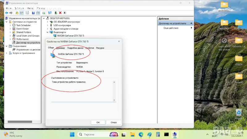Open Microsoft Edge from the taskbar
The image size is (247, 139).
(x=141, y=134)
